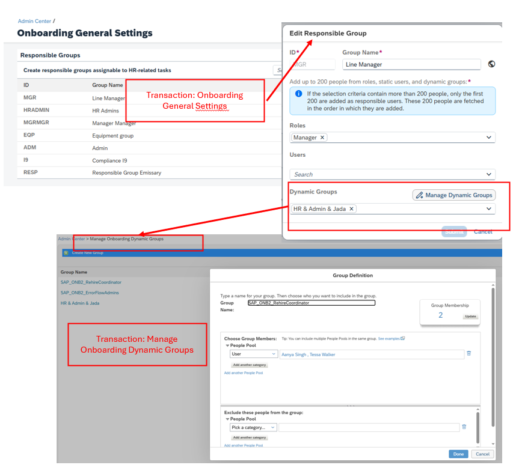516x468 pixels.
Task: Open the SAP_ONB2_ErrorFlowAdmins group
Action: point(90,293)
